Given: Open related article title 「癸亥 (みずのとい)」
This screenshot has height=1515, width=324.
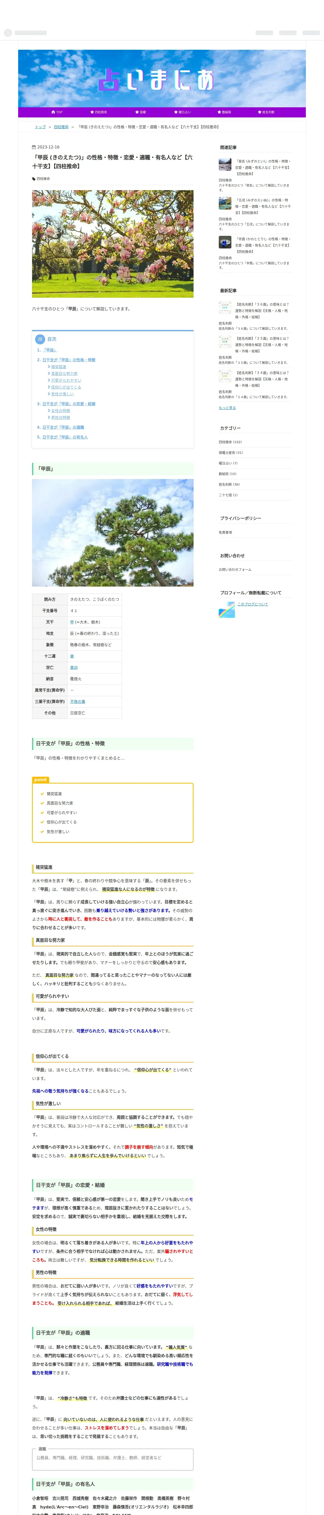Looking at the screenshot, I should tap(263, 168).
